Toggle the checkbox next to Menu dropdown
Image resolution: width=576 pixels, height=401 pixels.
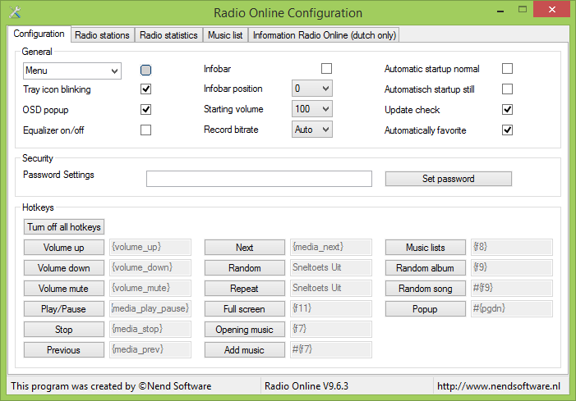145,70
